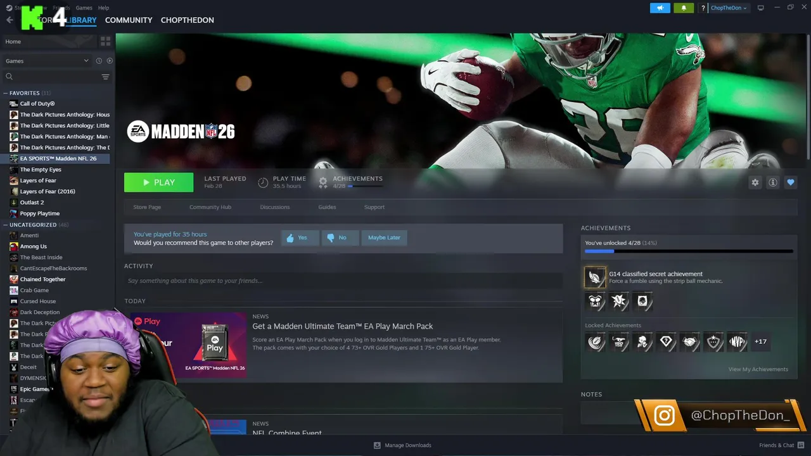
Task: Select EA SPORTS Madden NFL 26 entry
Action: (58, 158)
